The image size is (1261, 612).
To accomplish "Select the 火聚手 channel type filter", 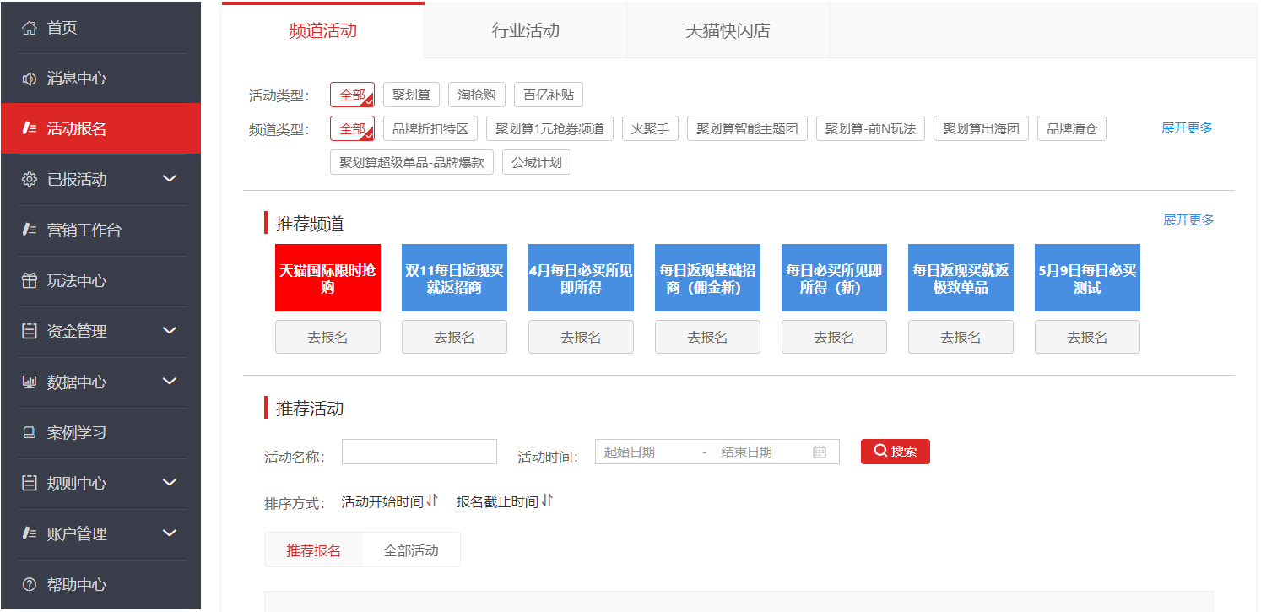I will 650,128.
